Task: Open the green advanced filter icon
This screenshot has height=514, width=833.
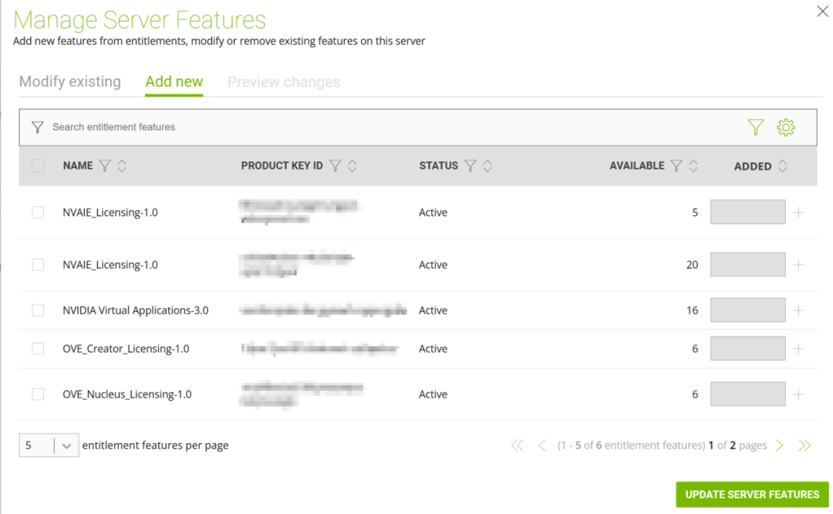Action: (x=755, y=127)
